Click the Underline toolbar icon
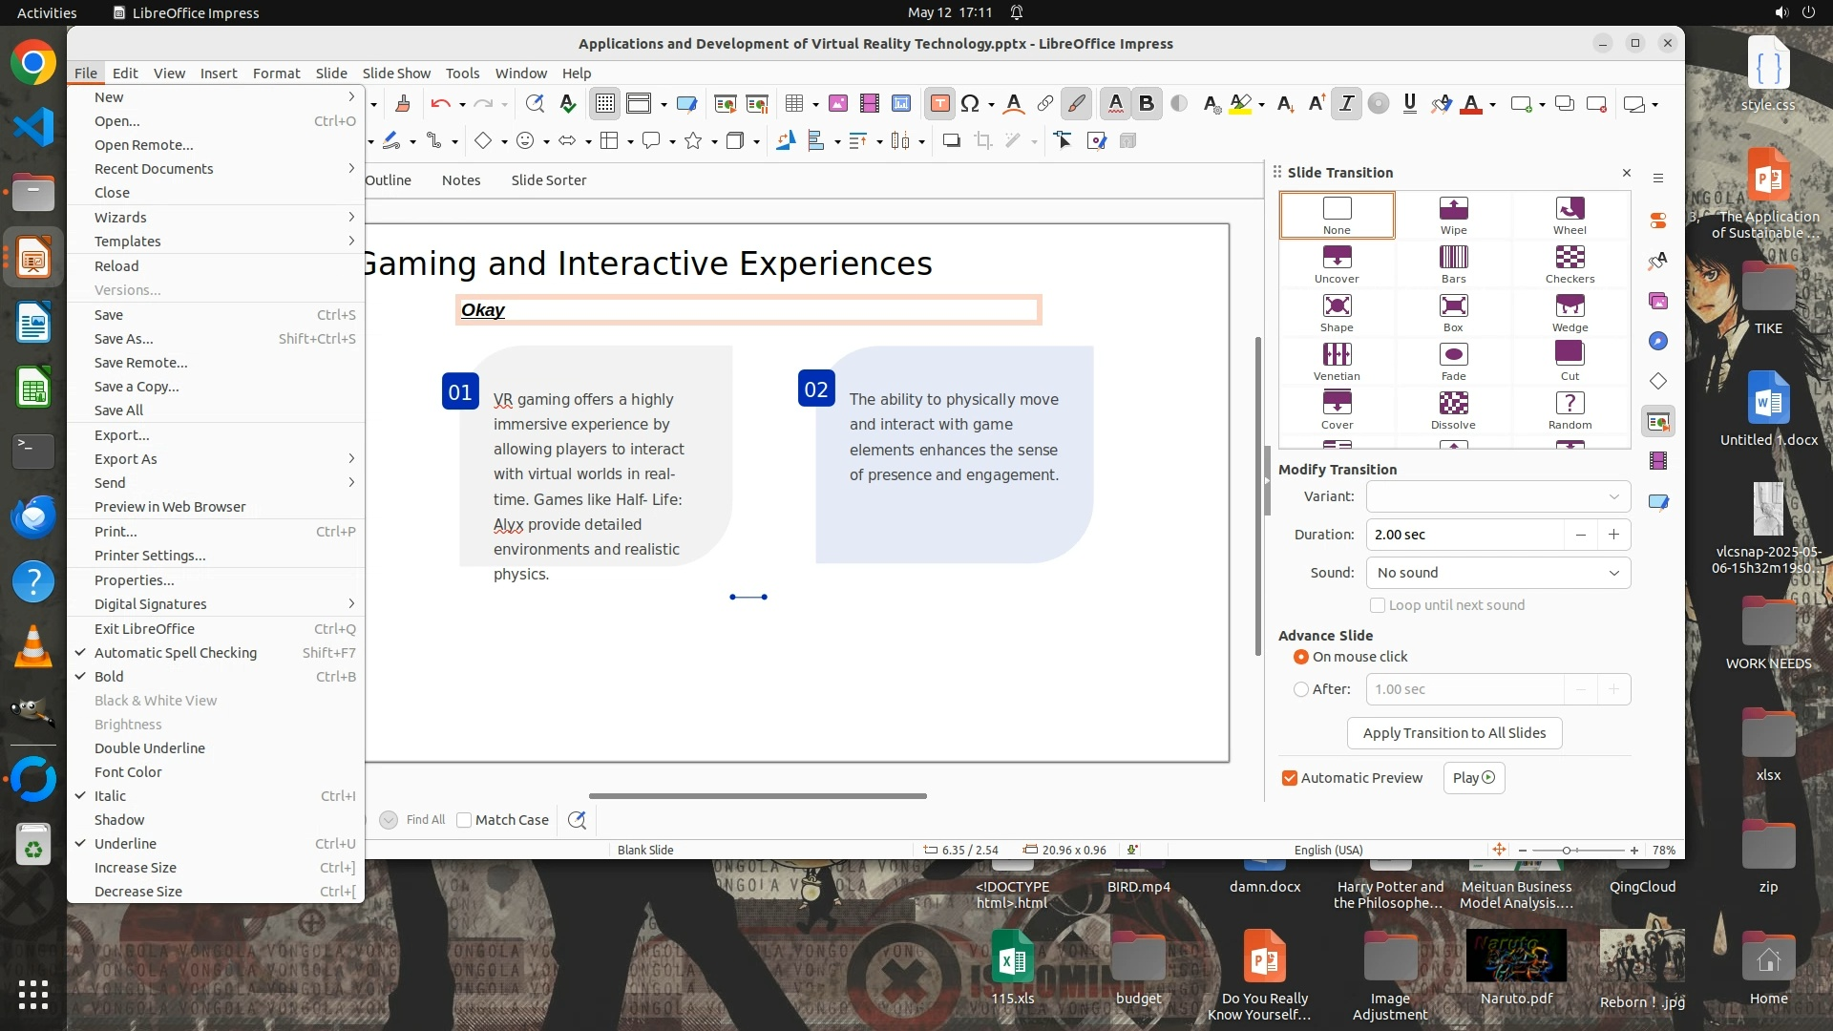This screenshot has height=1031, width=1833. tap(1409, 104)
